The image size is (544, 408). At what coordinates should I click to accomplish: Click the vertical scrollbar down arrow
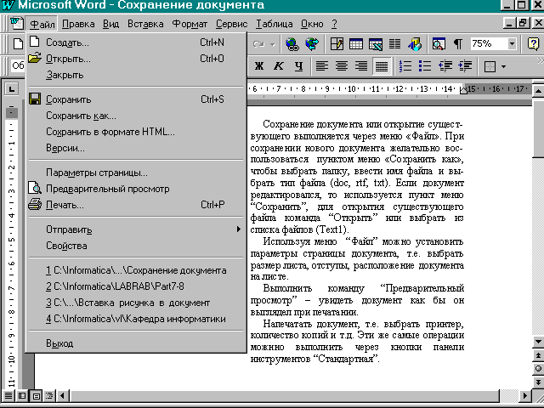coord(538,342)
